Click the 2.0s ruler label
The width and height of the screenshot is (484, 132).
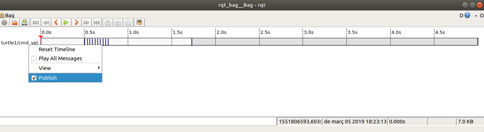(x=222, y=32)
